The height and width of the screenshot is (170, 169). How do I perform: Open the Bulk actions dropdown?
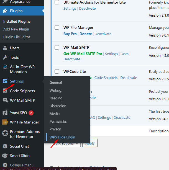point(66,143)
